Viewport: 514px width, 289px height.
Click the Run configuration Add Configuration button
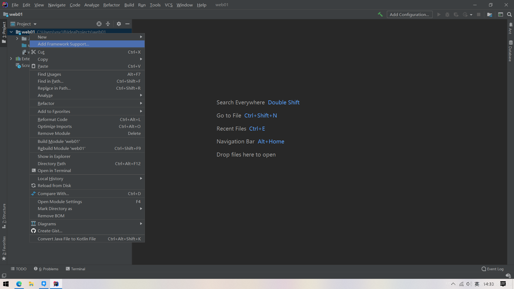point(409,14)
